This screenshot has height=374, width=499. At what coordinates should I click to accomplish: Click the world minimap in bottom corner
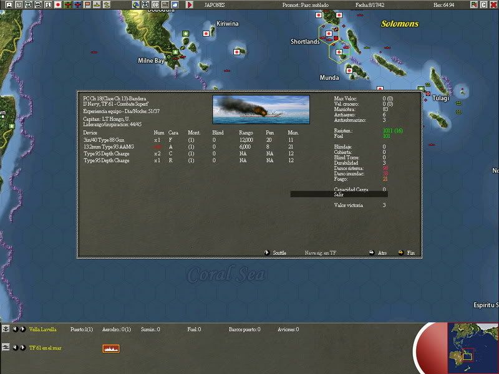473,348
